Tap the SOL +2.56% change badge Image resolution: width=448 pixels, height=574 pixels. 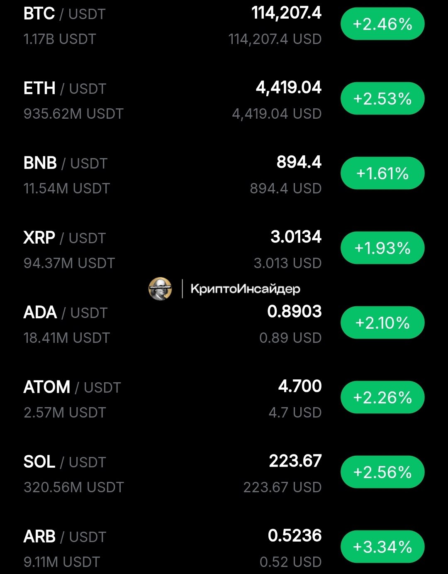382,472
